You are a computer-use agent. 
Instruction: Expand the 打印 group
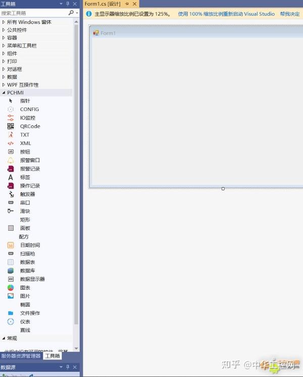(4, 61)
